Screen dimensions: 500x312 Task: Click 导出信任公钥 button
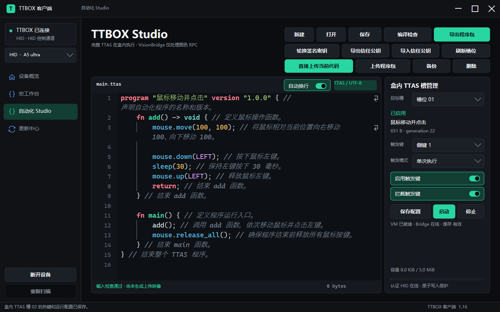click(366, 51)
